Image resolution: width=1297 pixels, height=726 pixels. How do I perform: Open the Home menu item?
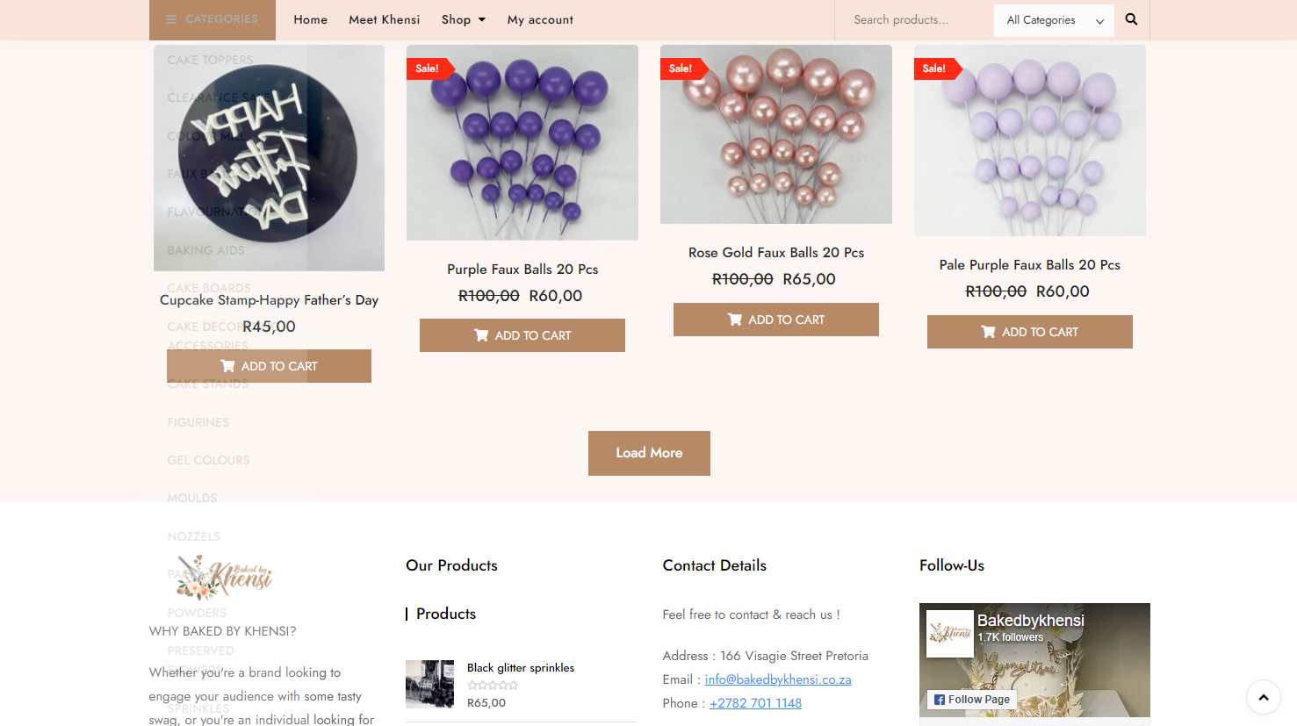[x=310, y=19]
